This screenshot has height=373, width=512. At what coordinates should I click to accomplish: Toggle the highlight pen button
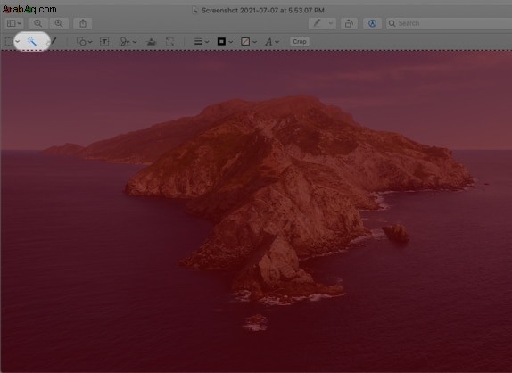[x=317, y=23]
